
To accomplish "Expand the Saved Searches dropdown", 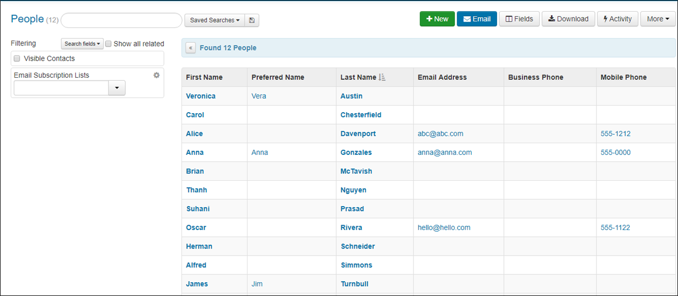I will [215, 20].
